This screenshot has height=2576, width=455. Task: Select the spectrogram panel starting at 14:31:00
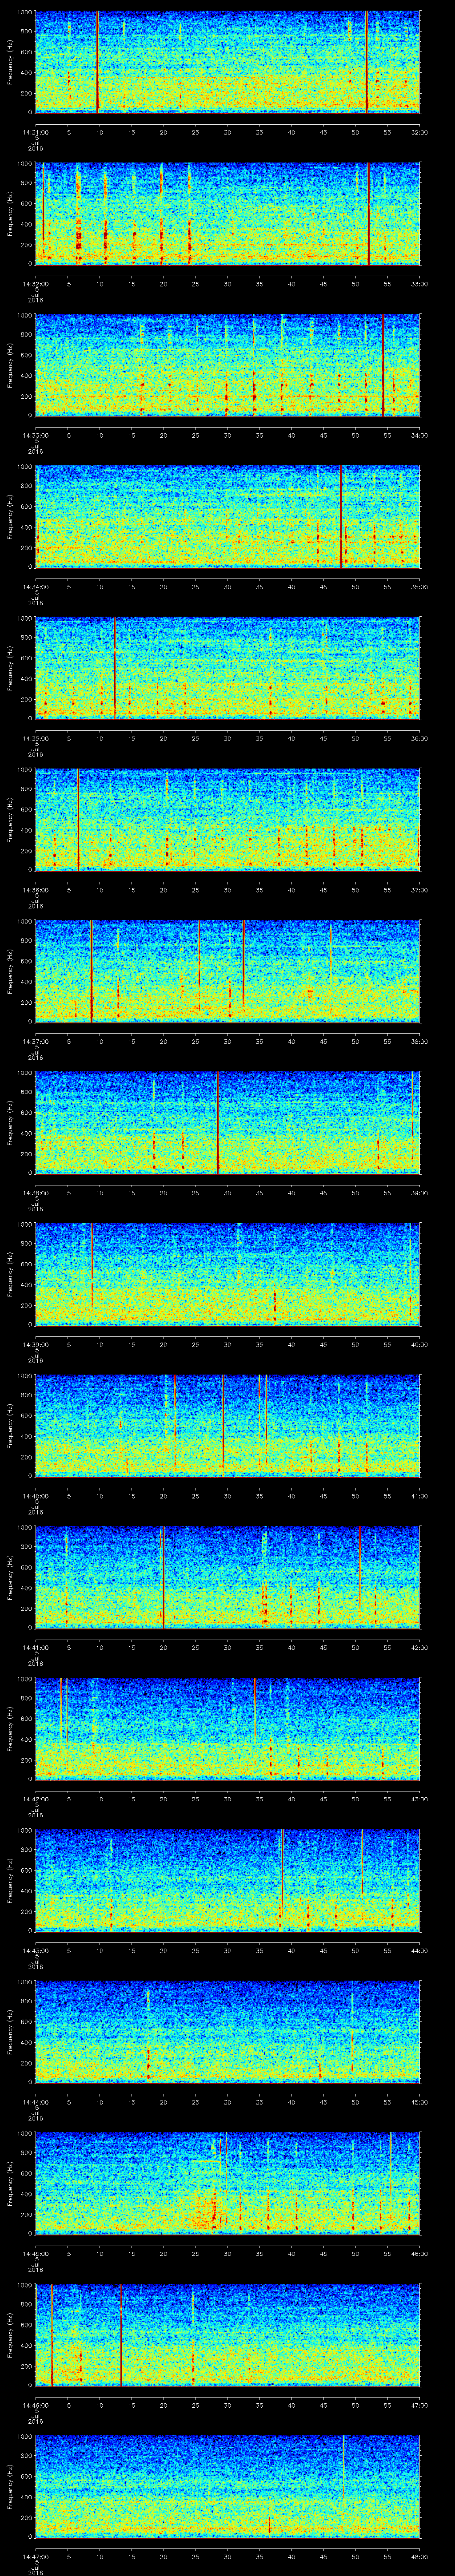click(228, 62)
